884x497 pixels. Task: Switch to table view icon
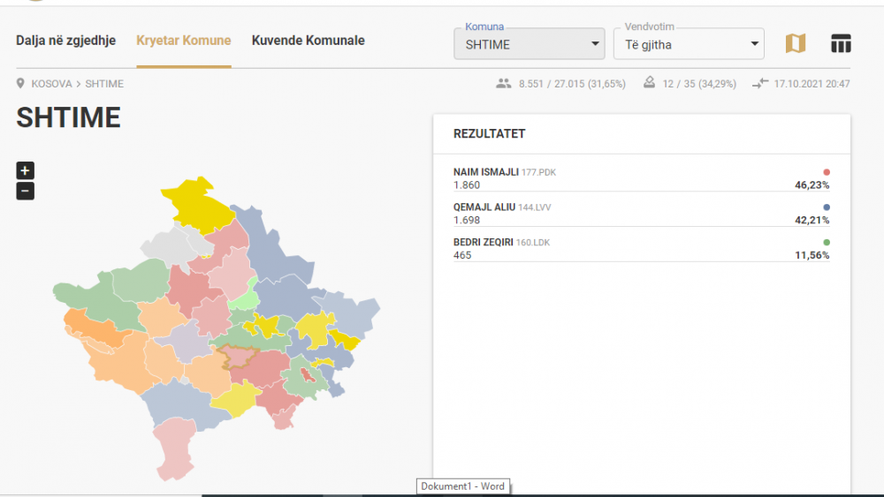tap(841, 43)
